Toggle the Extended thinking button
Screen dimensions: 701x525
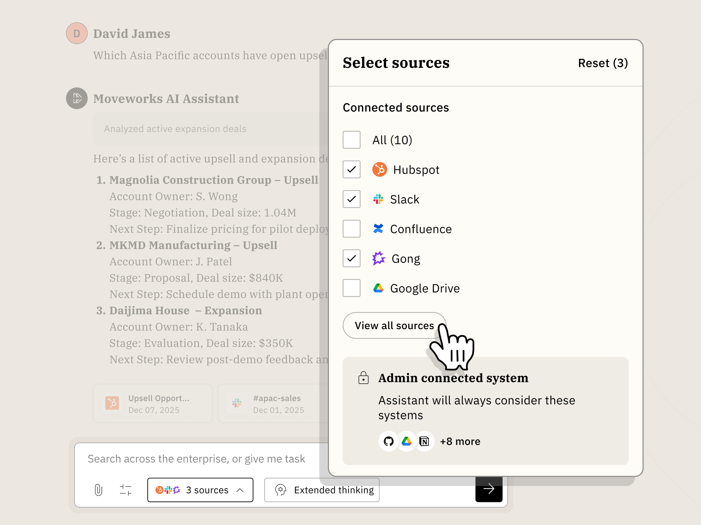pos(322,490)
